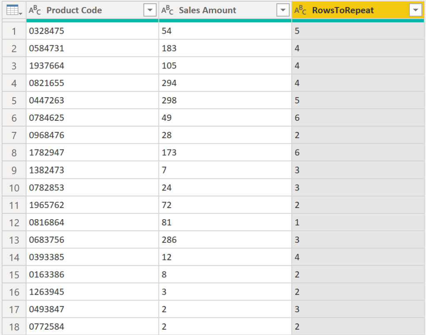Click sales amount 8
The width and height of the screenshot is (426, 335).
tap(164, 274)
